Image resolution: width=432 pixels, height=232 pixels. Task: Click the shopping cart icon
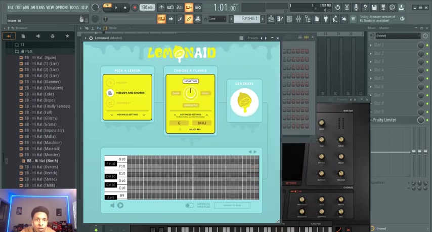pyautogui.click(x=353, y=19)
